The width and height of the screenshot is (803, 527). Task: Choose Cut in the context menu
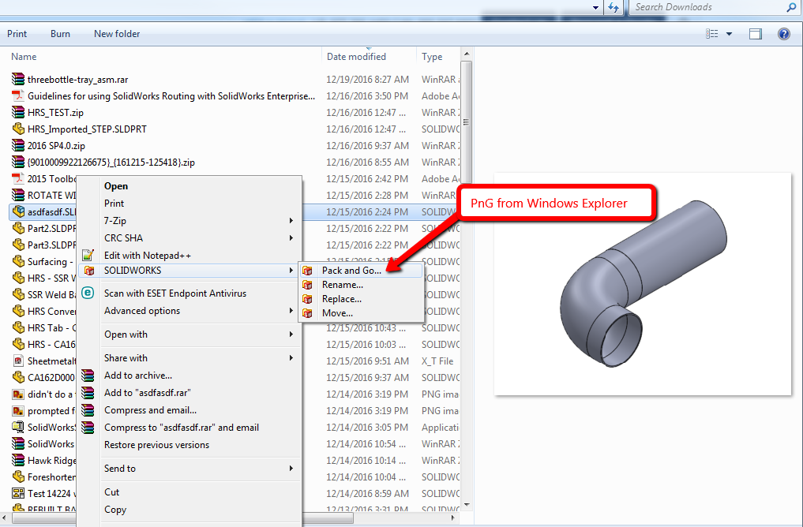click(x=189, y=492)
